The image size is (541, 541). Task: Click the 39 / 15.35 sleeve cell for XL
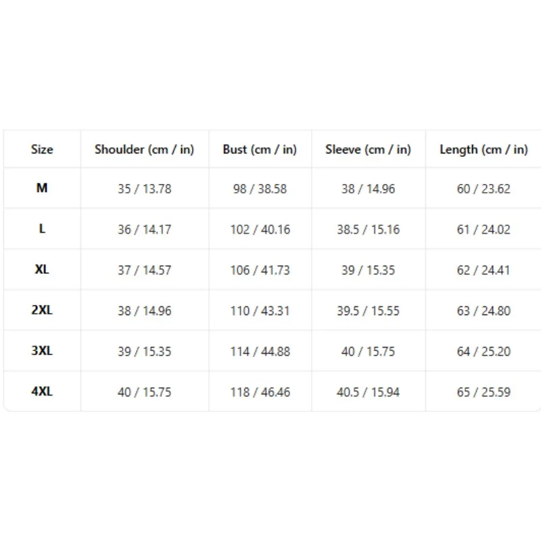click(368, 270)
